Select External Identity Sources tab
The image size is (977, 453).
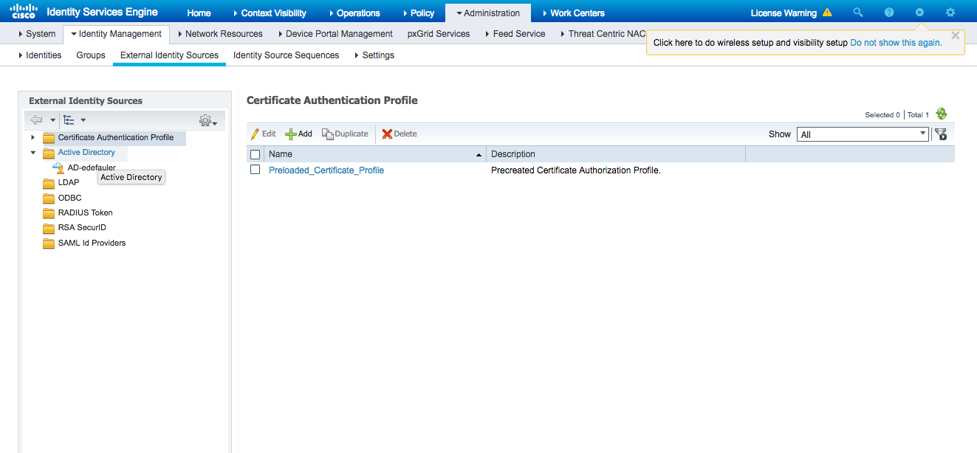[169, 55]
